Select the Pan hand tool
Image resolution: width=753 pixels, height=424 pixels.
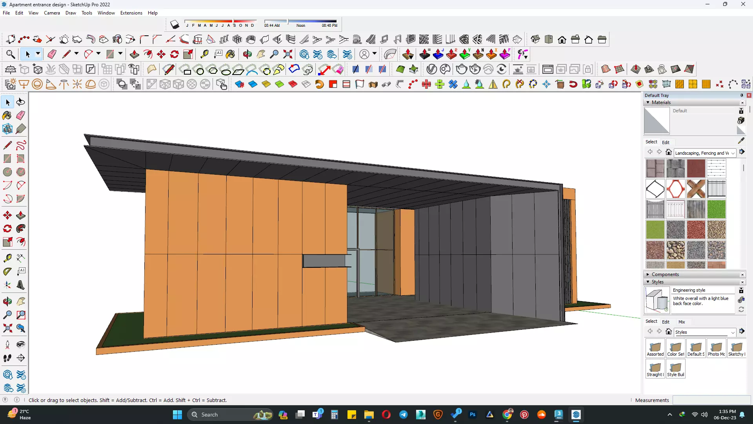tap(21, 302)
